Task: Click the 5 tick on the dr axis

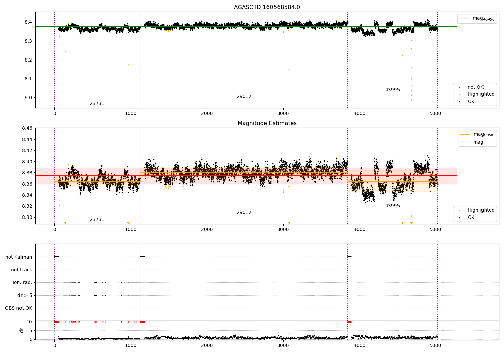Action: coord(31,331)
